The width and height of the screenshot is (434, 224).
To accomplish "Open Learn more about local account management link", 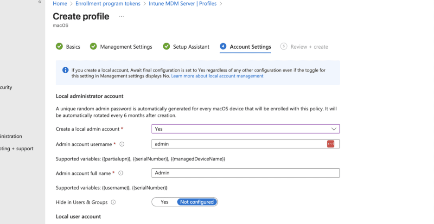I will [x=217, y=76].
